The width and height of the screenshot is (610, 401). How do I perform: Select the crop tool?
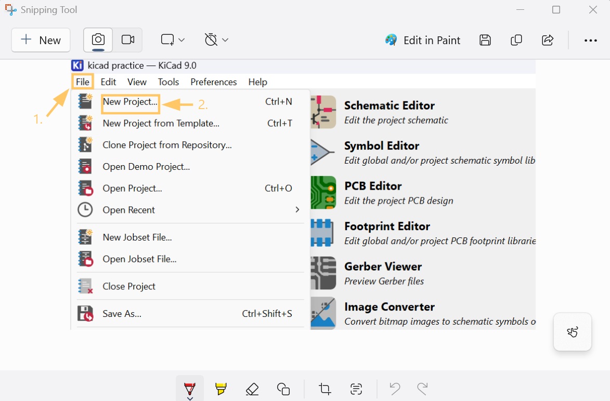[325, 388]
